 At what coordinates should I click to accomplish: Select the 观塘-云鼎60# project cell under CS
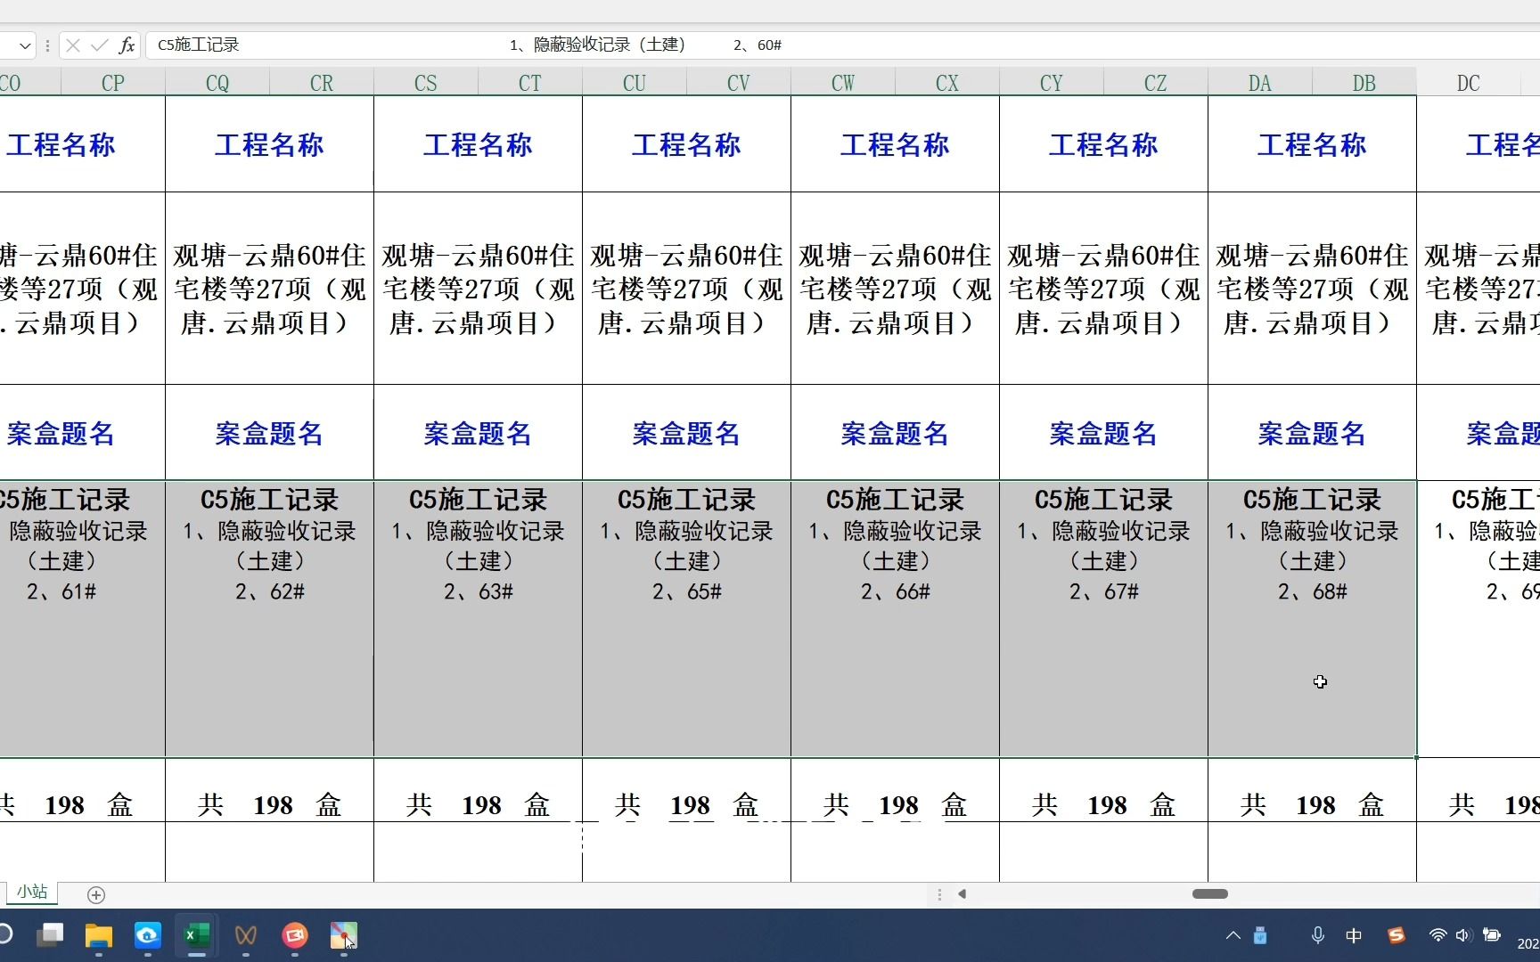pyautogui.click(x=478, y=289)
